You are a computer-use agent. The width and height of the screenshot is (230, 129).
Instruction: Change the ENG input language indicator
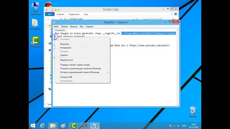coord(184,126)
